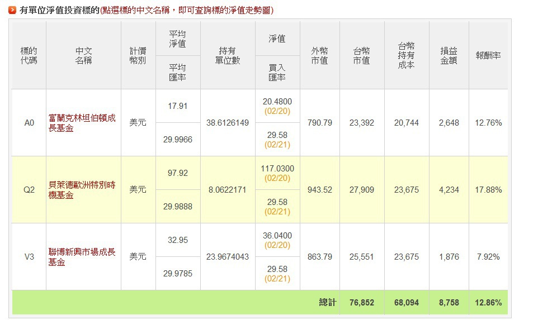538x320 pixels.
Task: Select total cost 68,094
Action: [406, 303]
